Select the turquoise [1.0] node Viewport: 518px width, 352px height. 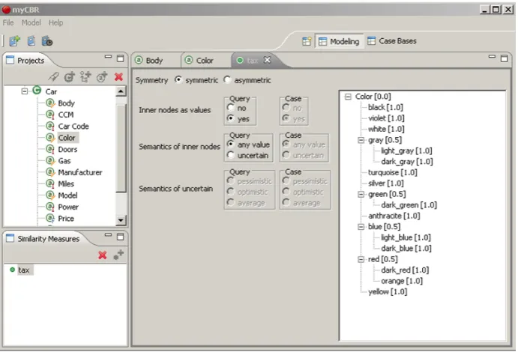click(393, 172)
